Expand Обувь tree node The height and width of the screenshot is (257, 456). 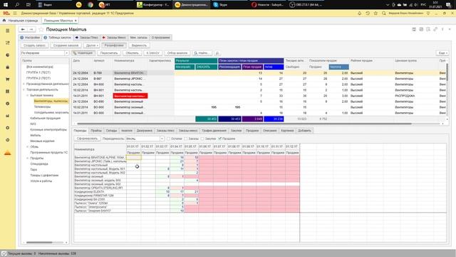[28, 147]
